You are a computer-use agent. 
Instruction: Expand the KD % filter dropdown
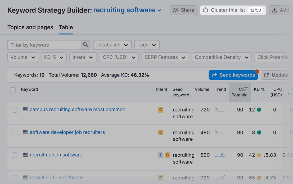(54, 57)
